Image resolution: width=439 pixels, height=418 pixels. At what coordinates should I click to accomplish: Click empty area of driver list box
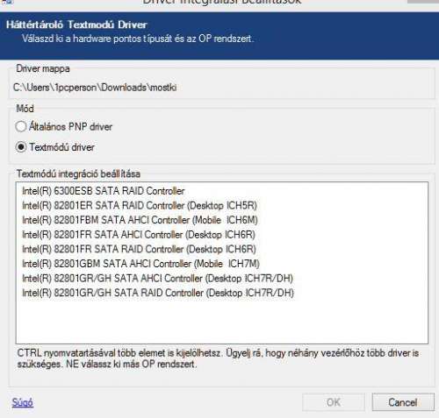coord(222,322)
